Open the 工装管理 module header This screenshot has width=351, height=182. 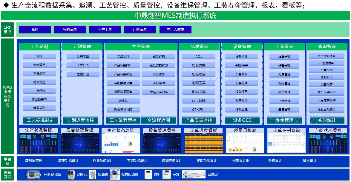(x=284, y=47)
